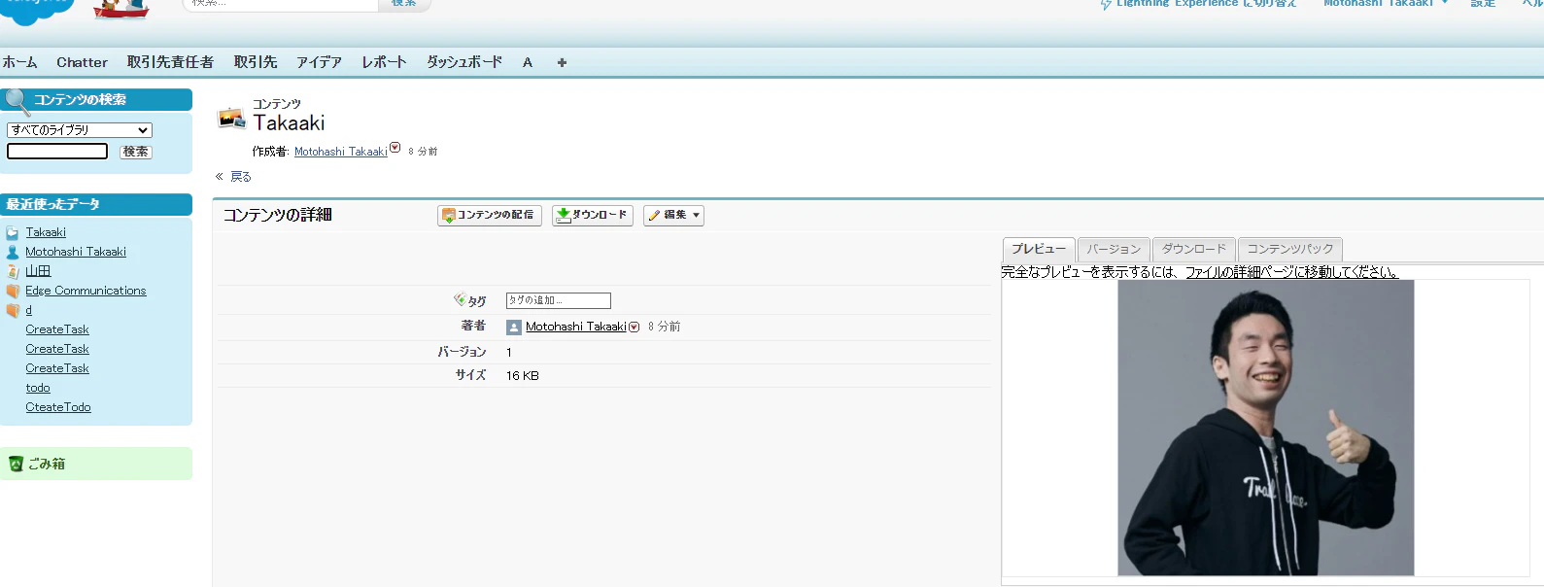The height and width of the screenshot is (587, 1544).
Task: Click the global search field at top
Action: pyautogui.click(x=280, y=4)
